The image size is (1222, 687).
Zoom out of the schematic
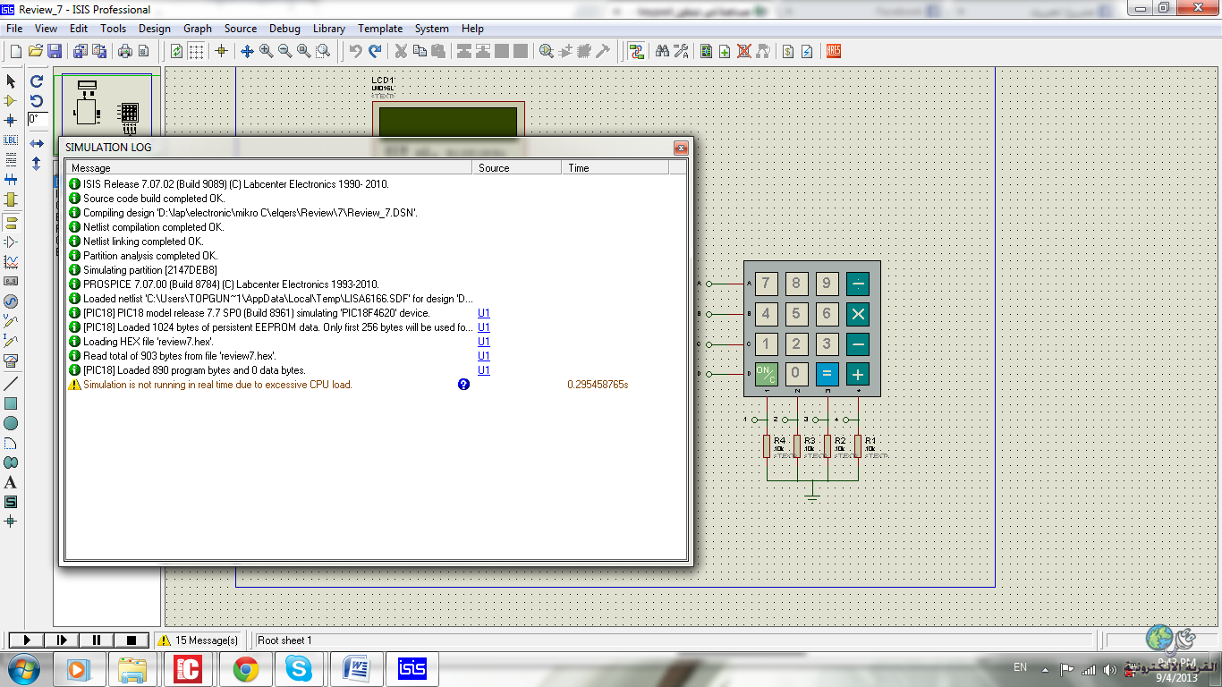[x=285, y=51]
